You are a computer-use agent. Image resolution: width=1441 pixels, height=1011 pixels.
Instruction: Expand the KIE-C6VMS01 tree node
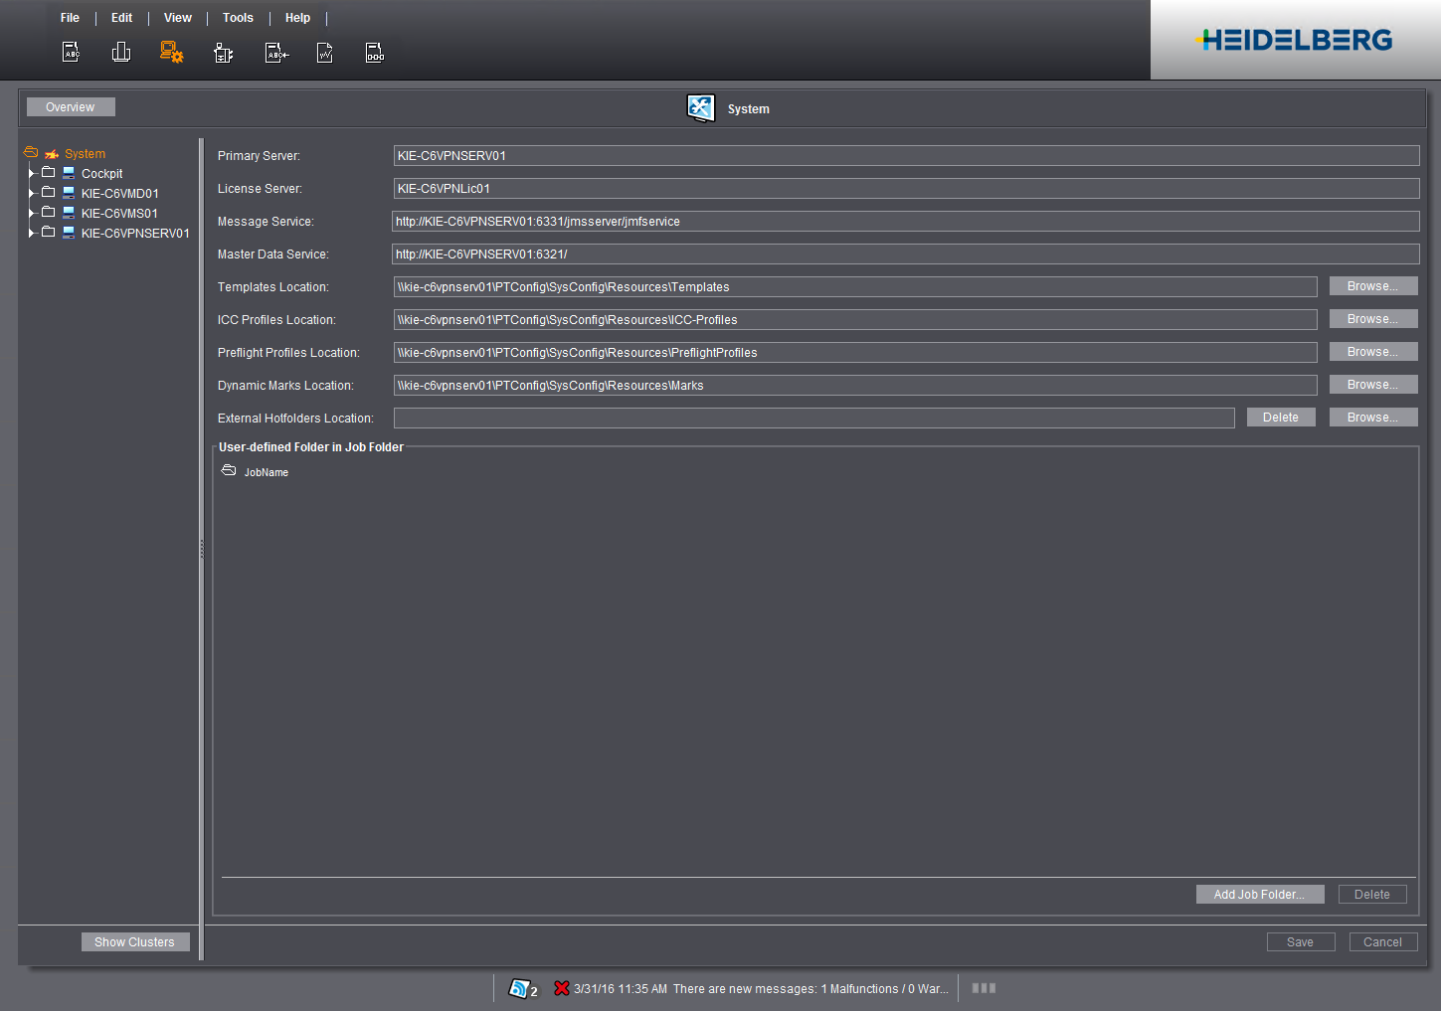32,214
